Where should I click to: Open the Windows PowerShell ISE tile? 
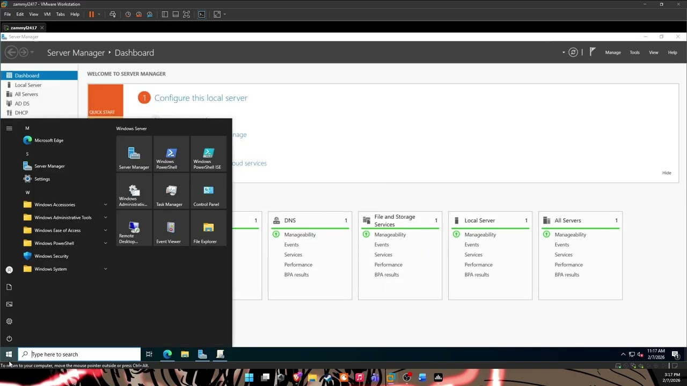click(x=208, y=154)
